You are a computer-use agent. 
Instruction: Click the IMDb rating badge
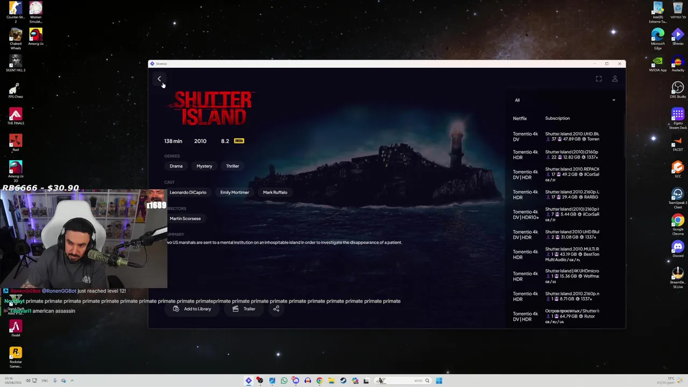239,141
